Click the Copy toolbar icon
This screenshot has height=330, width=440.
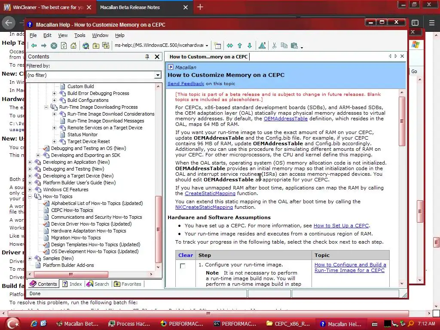click(x=284, y=46)
